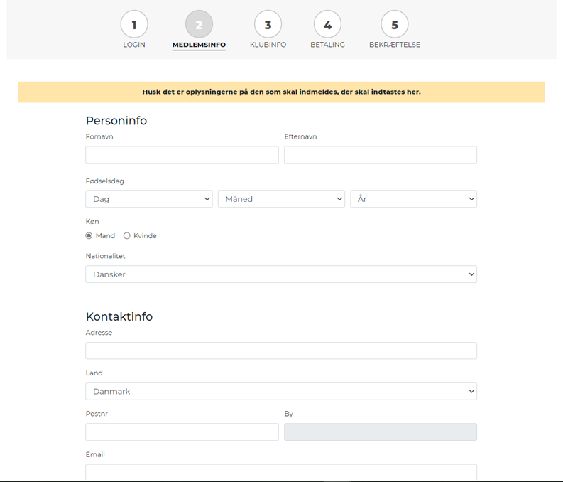This screenshot has height=482, width=563.
Task: Go to step 5 Bekræftelse circle
Action: pyautogui.click(x=395, y=24)
